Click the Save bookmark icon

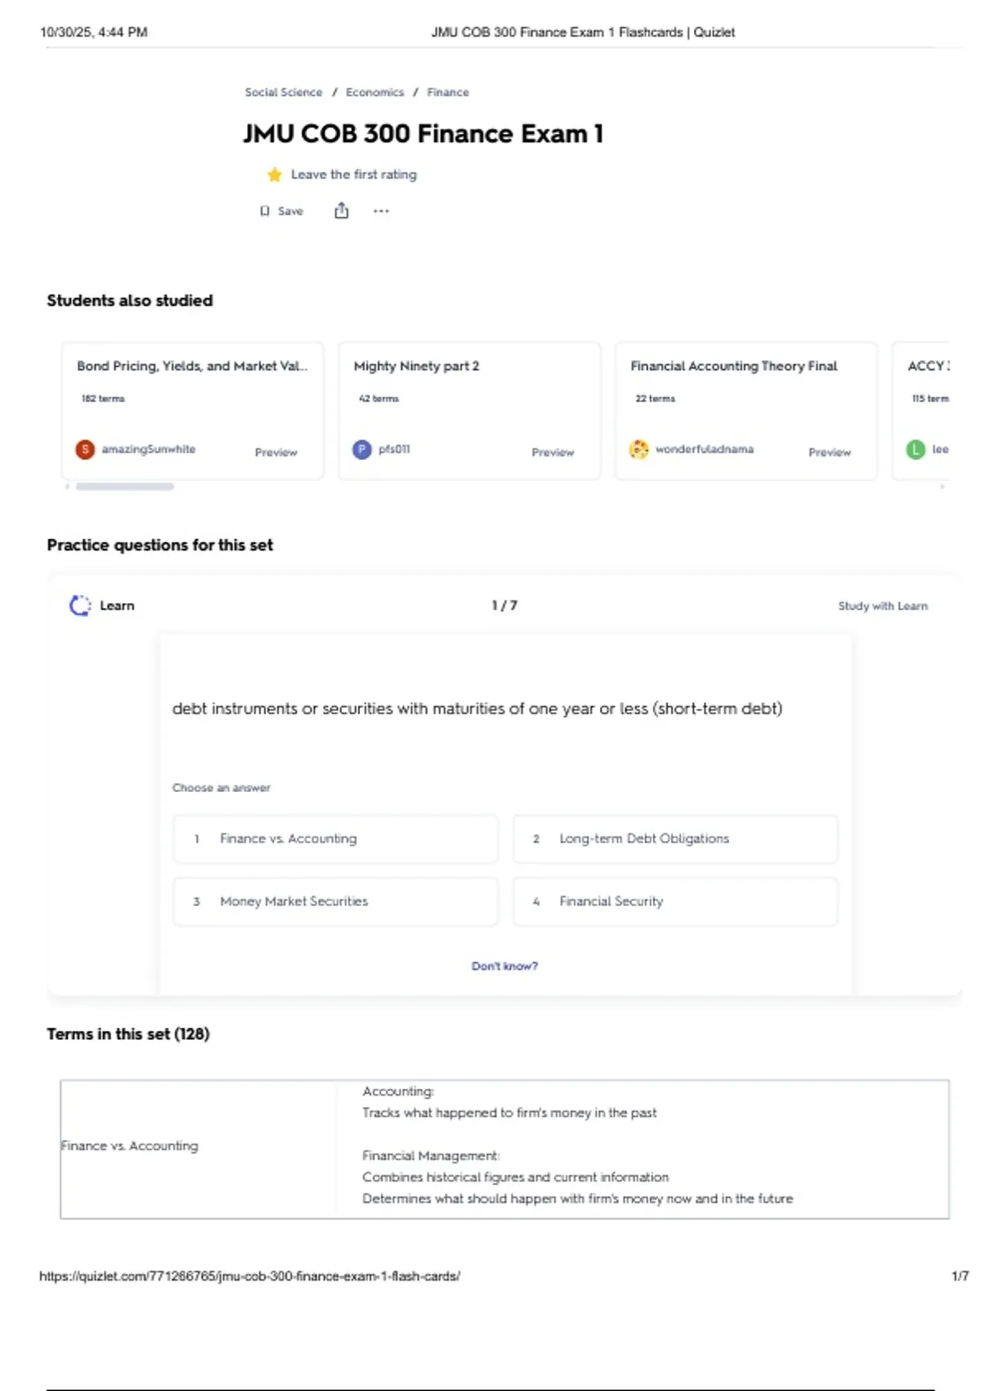click(264, 211)
